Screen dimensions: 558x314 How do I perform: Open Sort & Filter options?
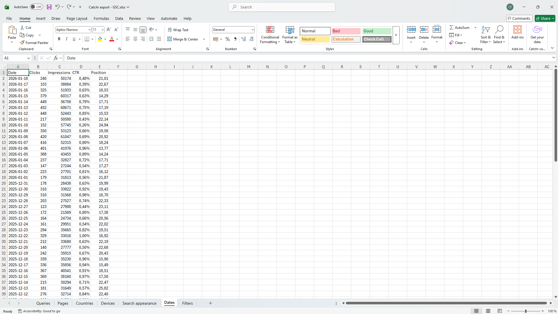click(486, 35)
